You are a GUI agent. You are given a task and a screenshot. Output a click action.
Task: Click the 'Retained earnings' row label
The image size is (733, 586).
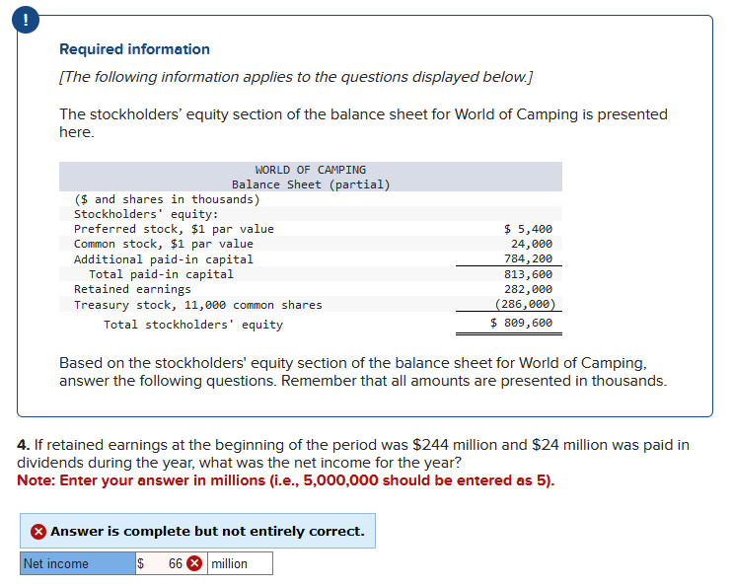(132, 289)
